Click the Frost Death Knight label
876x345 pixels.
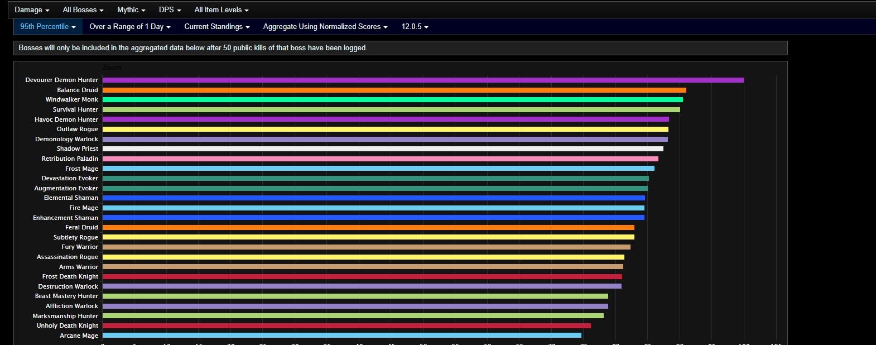[70, 276]
